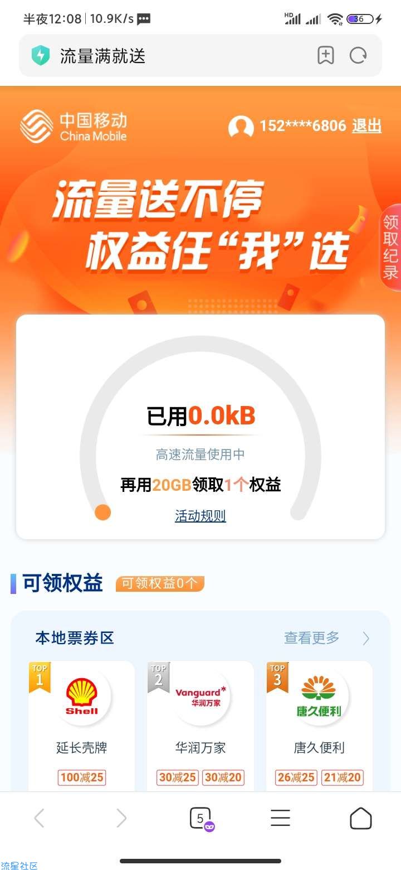Open 活动规则 activity rules link
The height and width of the screenshot is (870, 401).
(x=200, y=516)
